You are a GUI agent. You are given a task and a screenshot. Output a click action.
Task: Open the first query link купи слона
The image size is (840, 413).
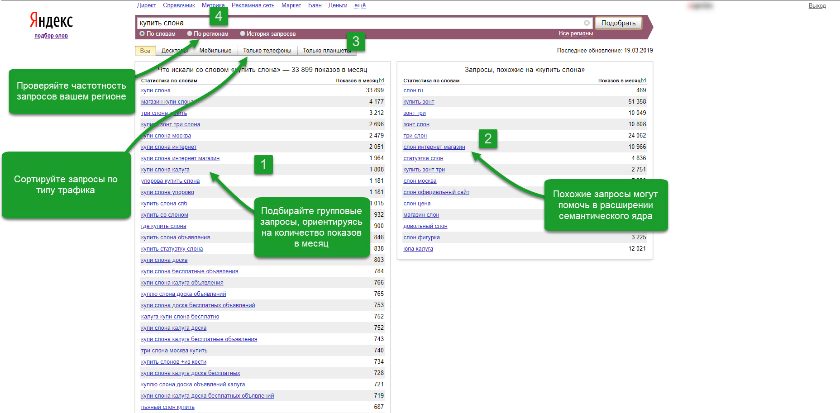click(156, 90)
